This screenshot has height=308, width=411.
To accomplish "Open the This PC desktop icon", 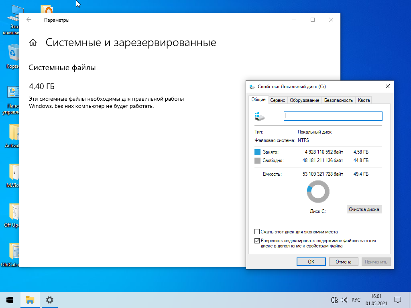I will (x=12, y=20).
